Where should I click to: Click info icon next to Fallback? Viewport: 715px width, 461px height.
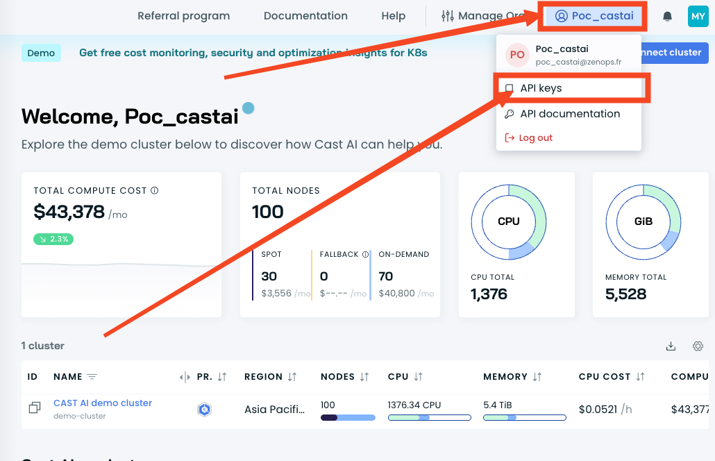365,254
